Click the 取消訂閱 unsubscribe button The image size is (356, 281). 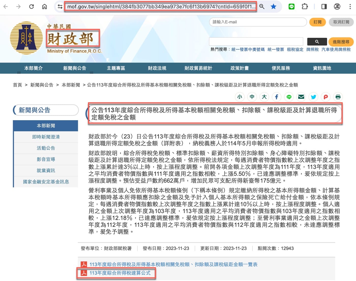pos(341,22)
